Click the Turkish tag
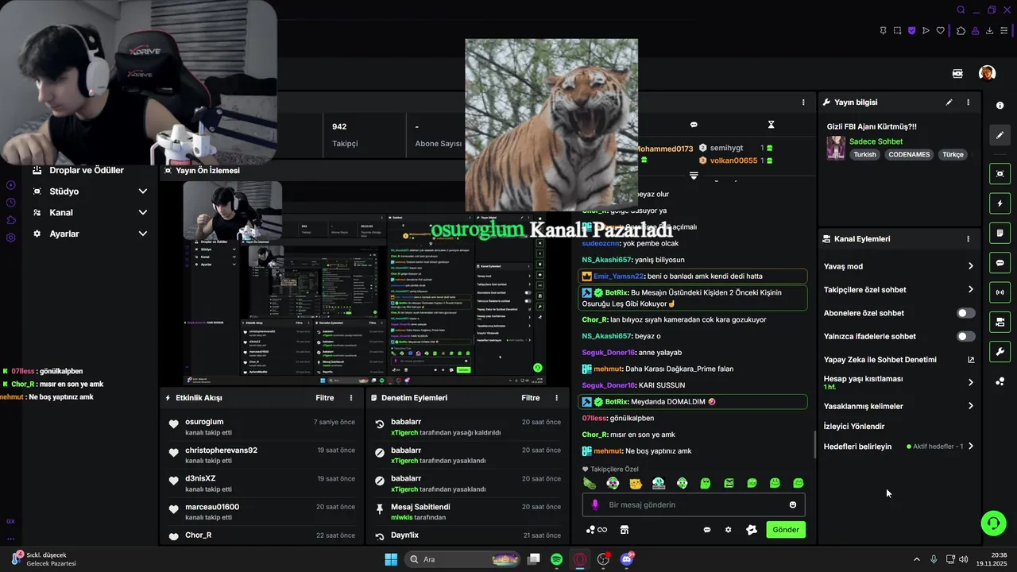 point(865,155)
